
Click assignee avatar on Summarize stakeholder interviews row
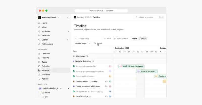(110, 71)
